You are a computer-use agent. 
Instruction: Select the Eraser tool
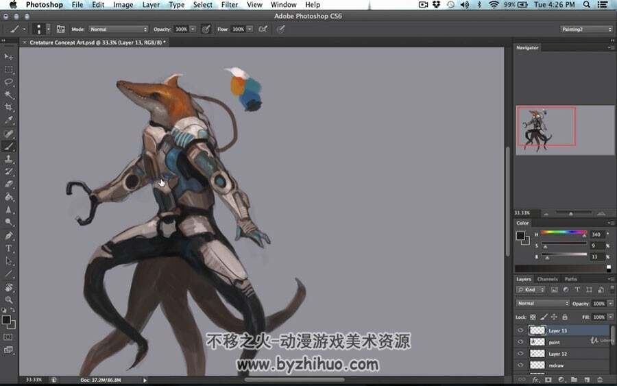coord(8,184)
